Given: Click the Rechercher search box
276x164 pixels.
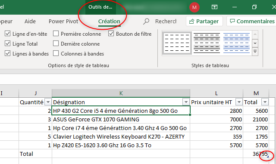Looking at the screenshot, I should tap(166, 21).
